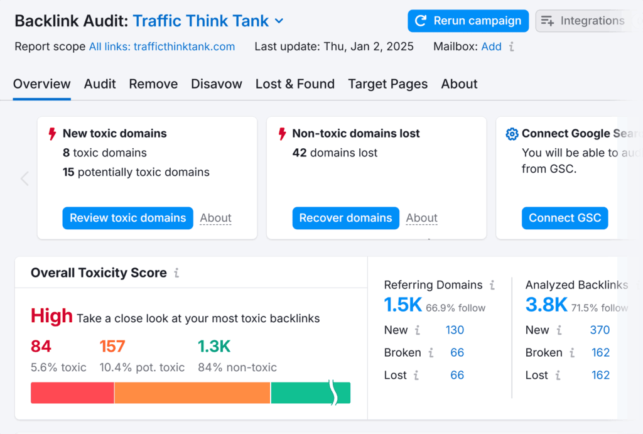Click info icon beside Referring Domains
The width and height of the screenshot is (643, 434).
(x=492, y=285)
